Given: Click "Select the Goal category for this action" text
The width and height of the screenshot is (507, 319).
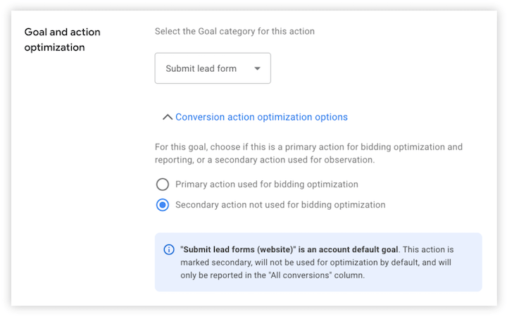Looking at the screenshot, I should [x=234, y=31].
